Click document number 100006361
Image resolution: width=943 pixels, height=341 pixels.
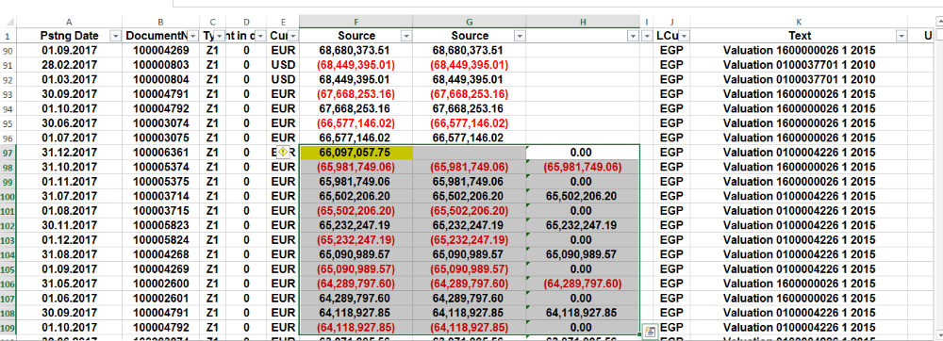coord(161,152)
